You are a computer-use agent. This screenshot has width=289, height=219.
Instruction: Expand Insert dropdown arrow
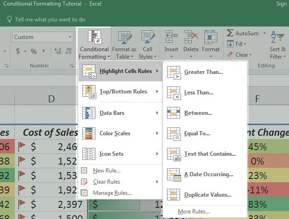coord(171,57)
